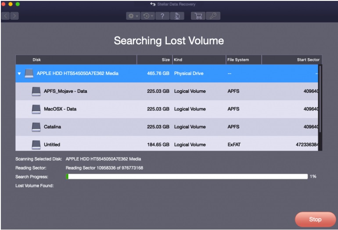Click the drive icon beside Catalina
338x230 pixels.
click(36, 127)
